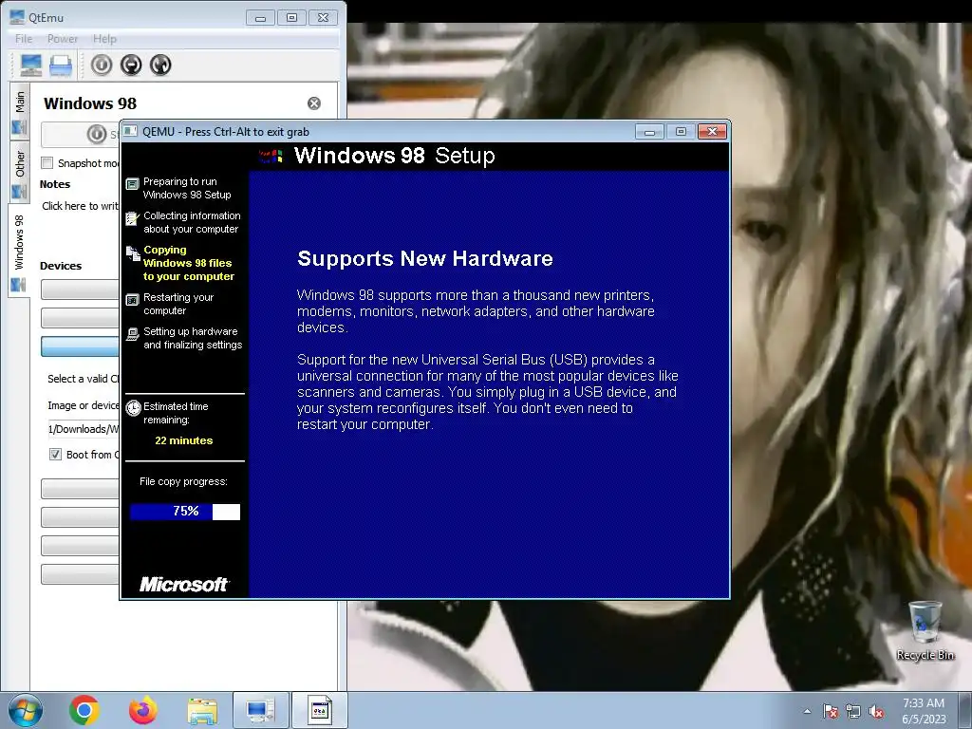Screen dimensions: 972x729
Task: Close the Windows 98 machine tab with round X
Action: tap(314, 103)
